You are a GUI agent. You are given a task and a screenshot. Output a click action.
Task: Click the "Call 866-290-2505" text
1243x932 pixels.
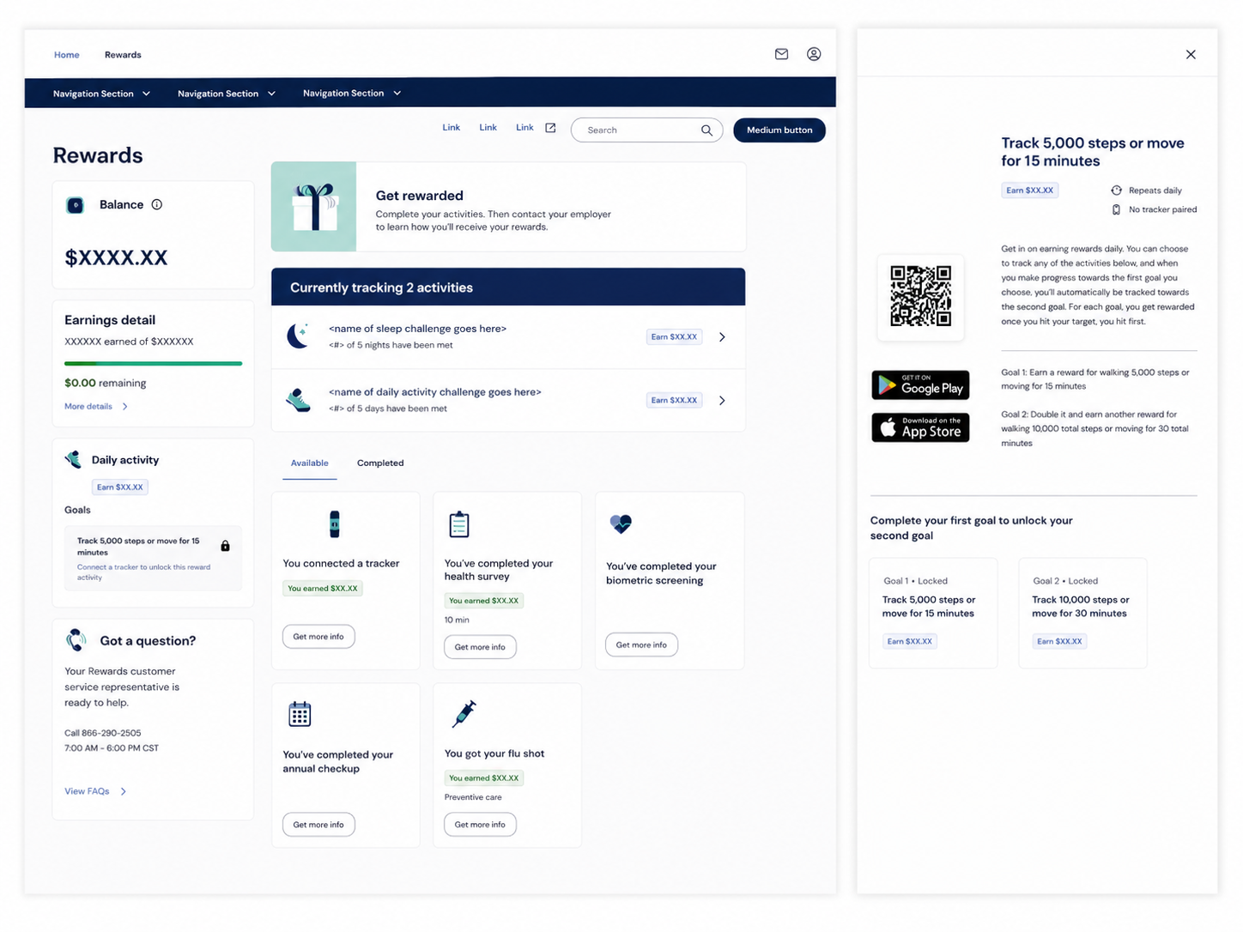103,733
